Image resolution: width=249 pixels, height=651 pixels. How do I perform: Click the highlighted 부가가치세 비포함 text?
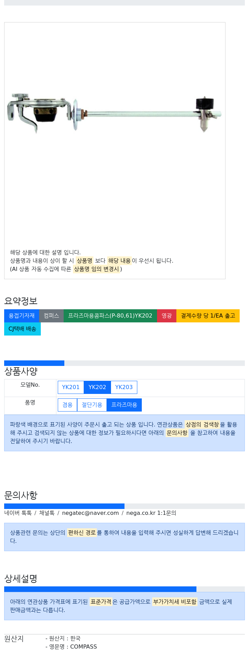click(175, 602)
